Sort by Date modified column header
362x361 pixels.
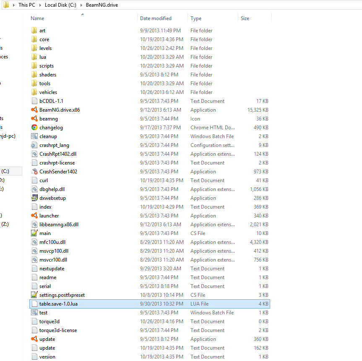pyautogui.click(x=156, y=18)
